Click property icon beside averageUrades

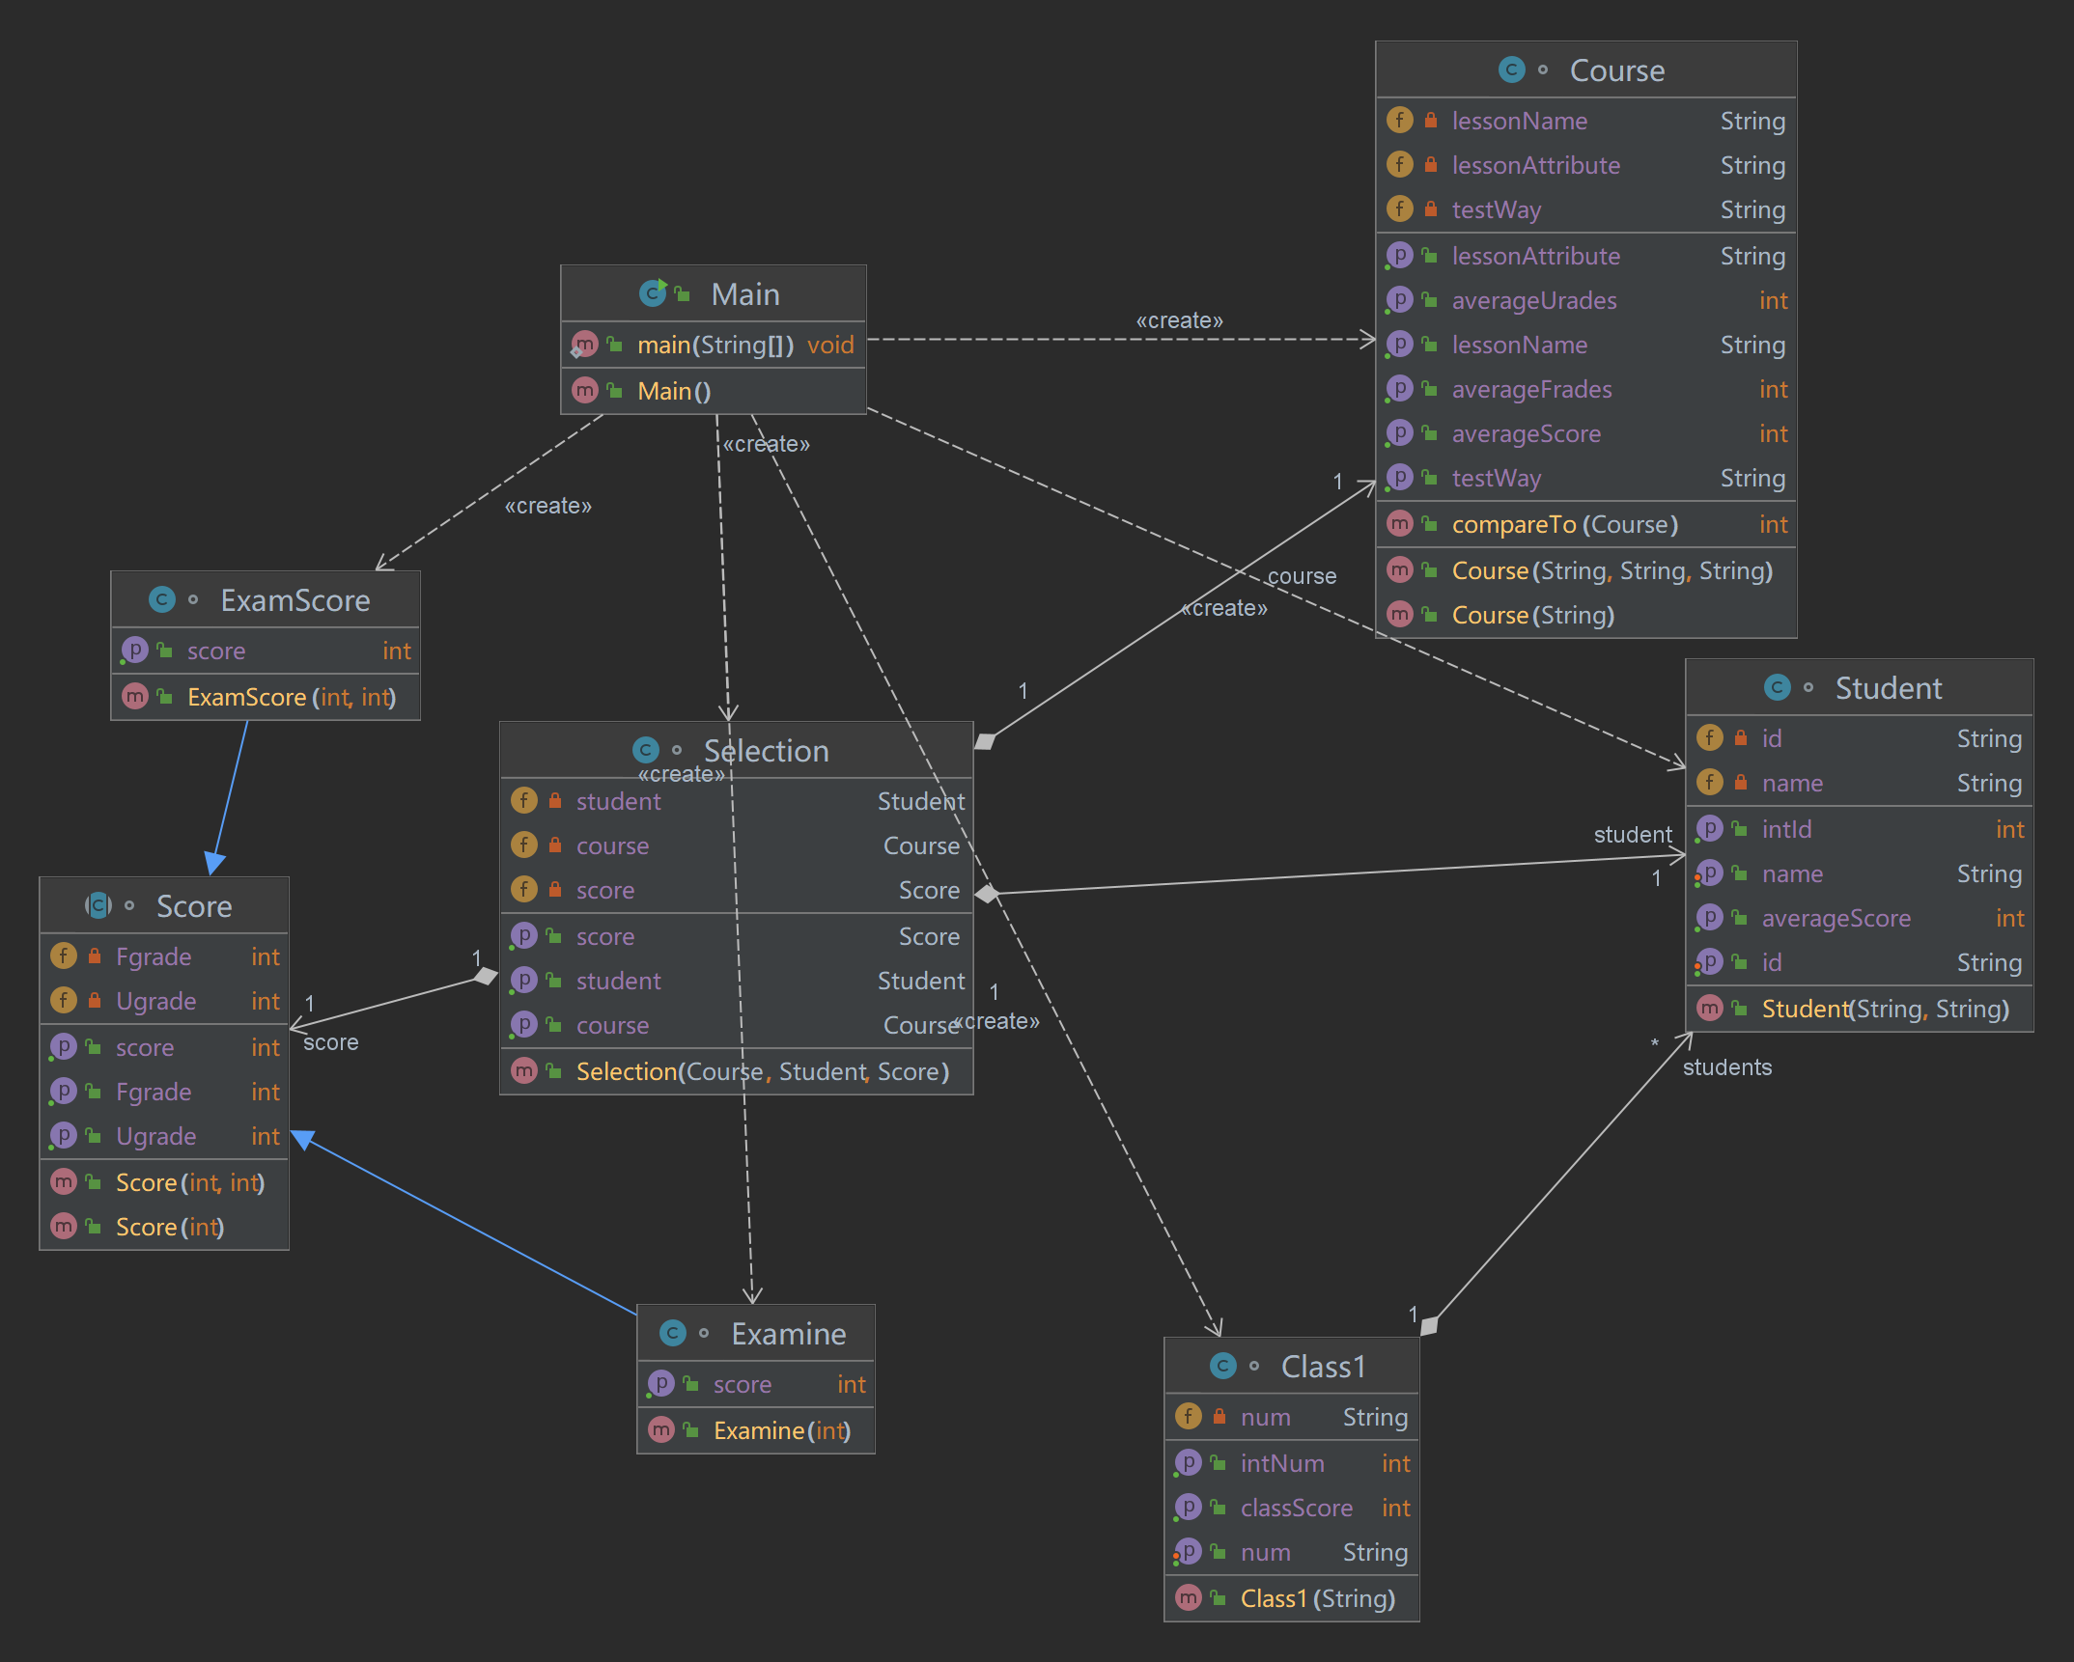[1399, 299]
